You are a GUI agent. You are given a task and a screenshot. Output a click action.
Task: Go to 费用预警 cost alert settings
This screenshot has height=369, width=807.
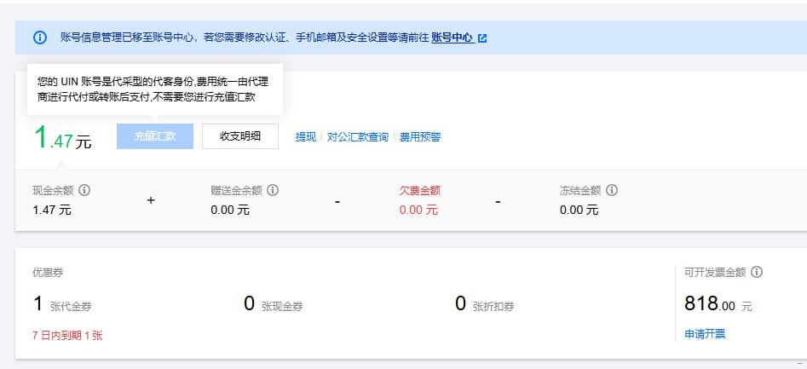(420, 137)
